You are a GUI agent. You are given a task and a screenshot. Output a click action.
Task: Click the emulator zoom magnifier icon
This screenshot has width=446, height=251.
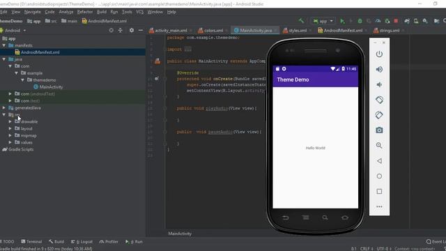tap(379, 146)
